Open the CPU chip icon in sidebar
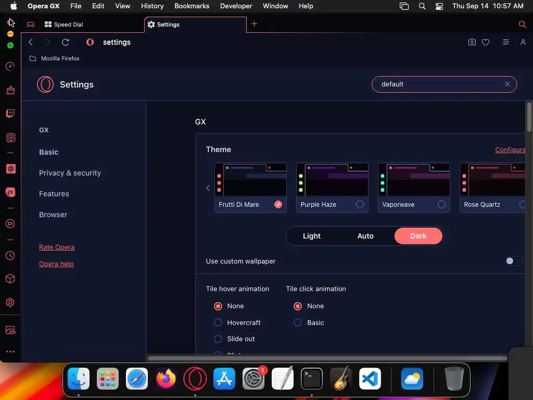This screenshot has width=533, height=400. click(x=10, y=137)
